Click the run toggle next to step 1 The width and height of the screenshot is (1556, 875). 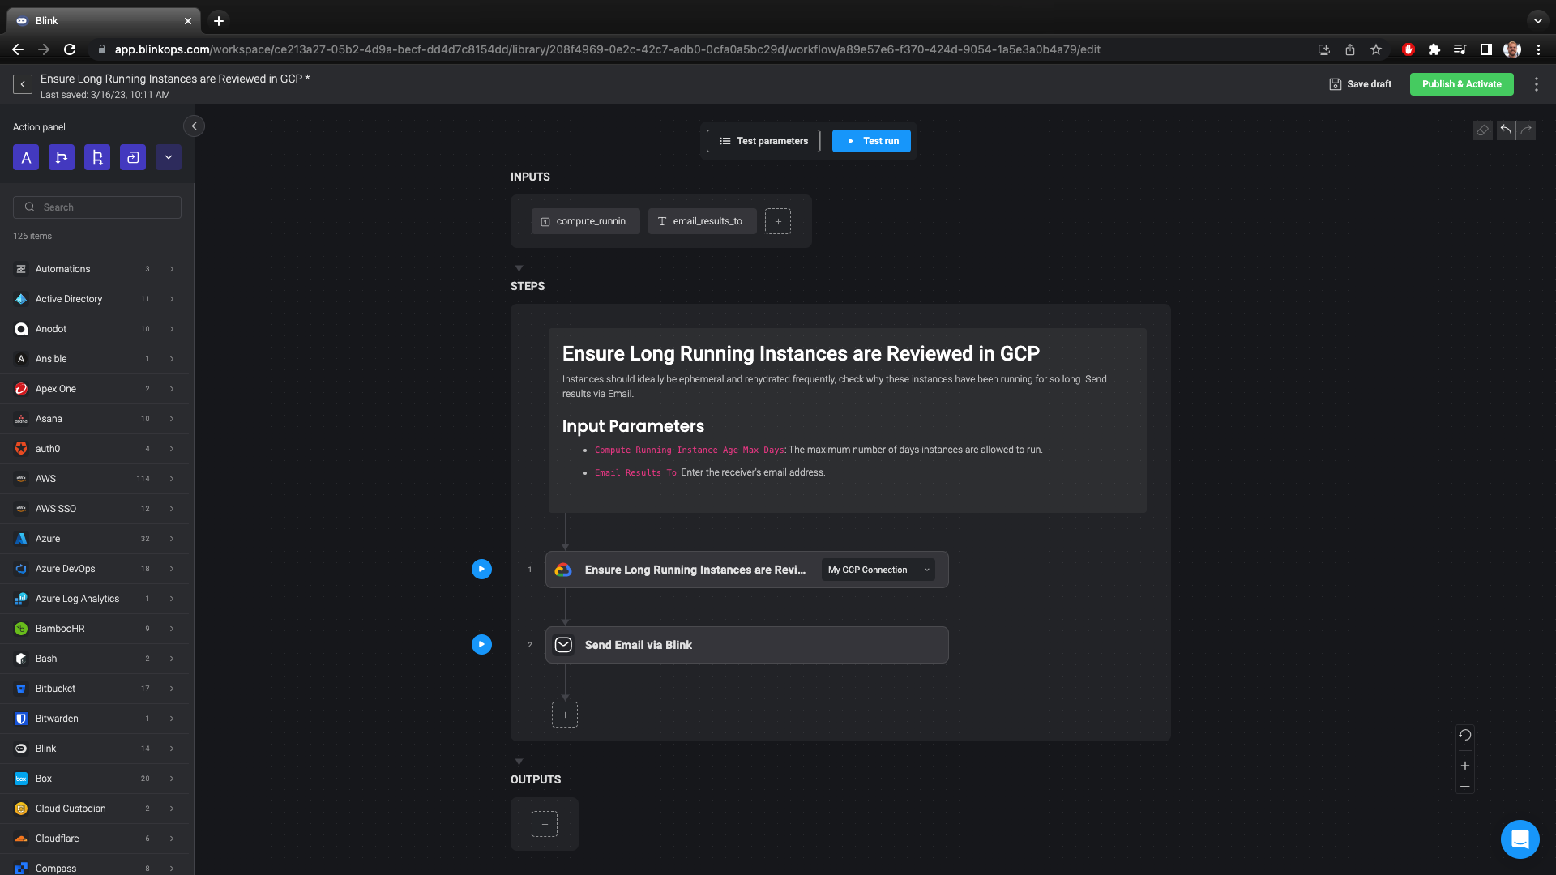(x=481, y=569)
